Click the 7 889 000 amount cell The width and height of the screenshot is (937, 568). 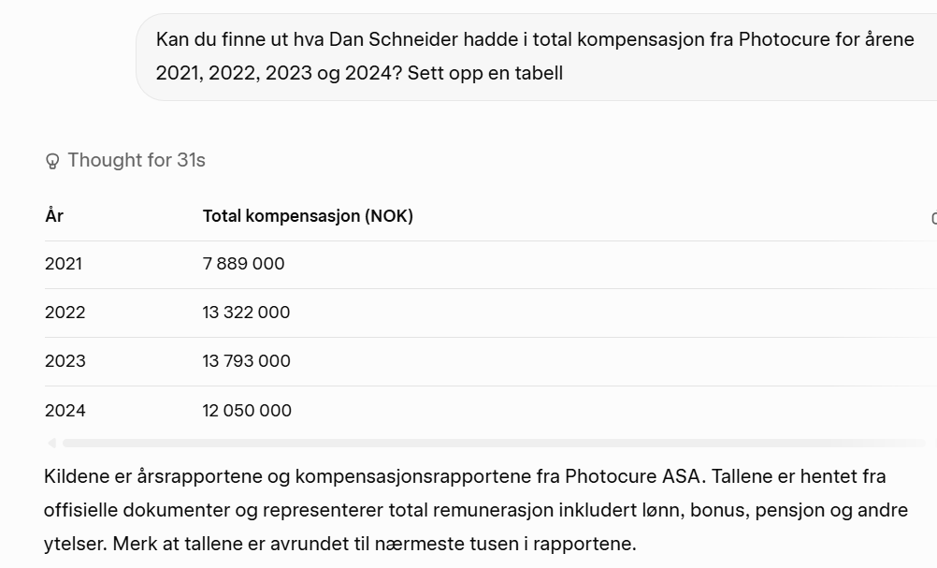pyautogui.click(x=243, y=264)
